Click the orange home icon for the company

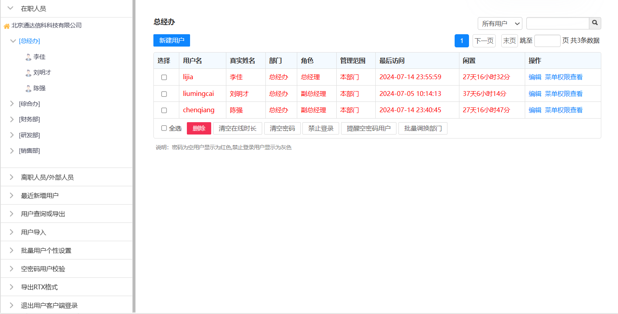click(7, 26)
